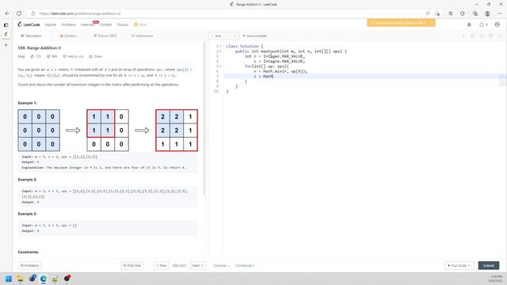Open the Contribute dropdown
Image resolution: width=507 pixels, height=285 pixels.
pyautogui.click(x=245, y=266)
